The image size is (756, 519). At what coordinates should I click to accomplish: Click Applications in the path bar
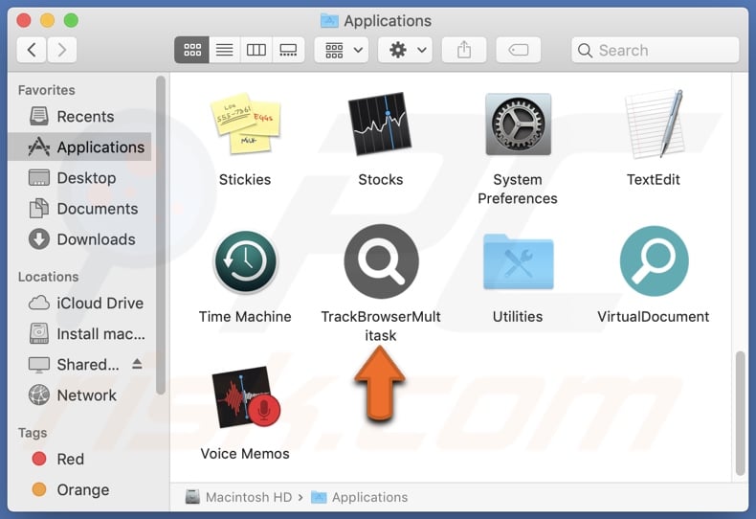(x=359, y=497)
